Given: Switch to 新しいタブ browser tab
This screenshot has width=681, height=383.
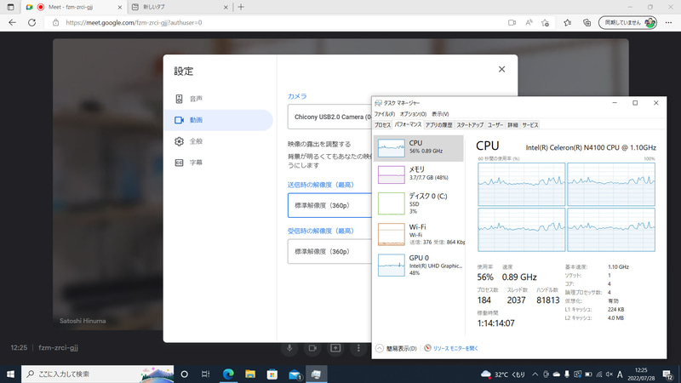Looking at the screenshot, I should point(180,7).
